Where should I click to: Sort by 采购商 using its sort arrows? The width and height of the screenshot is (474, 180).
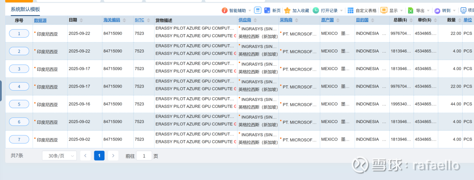(x=297, y=20)
